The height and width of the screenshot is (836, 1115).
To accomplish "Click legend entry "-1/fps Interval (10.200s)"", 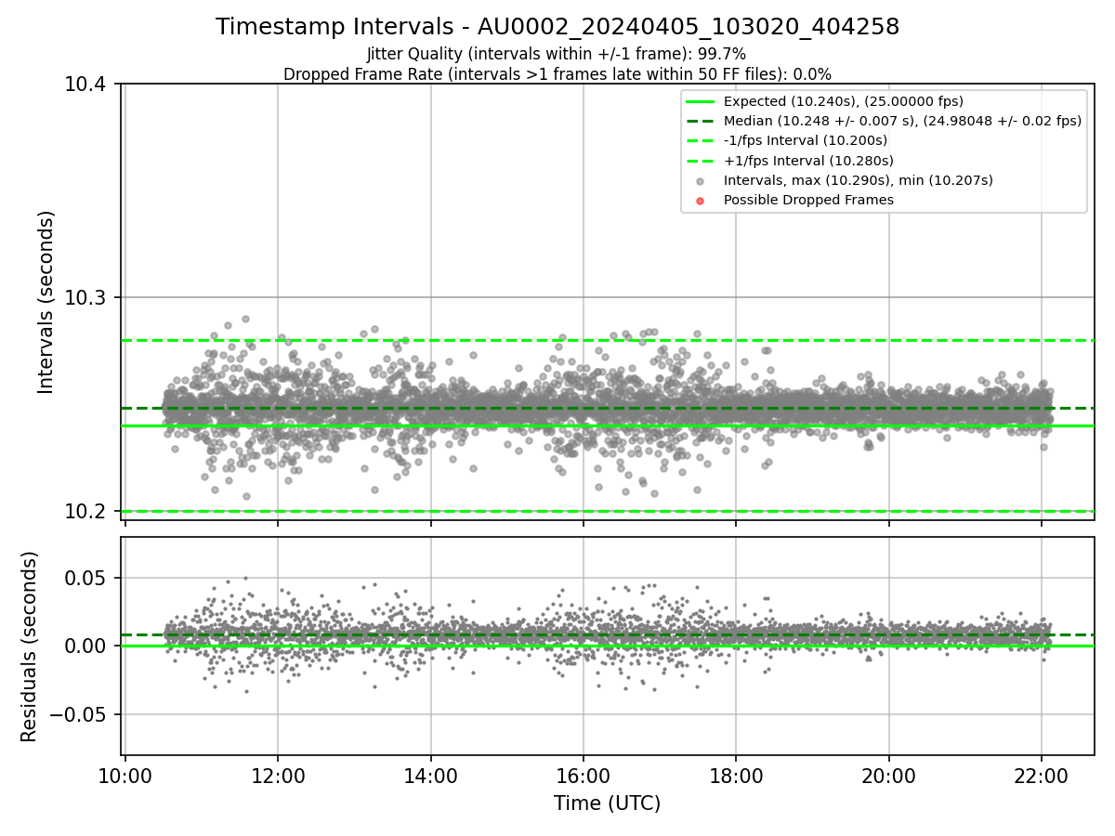I will click(806, 140).
